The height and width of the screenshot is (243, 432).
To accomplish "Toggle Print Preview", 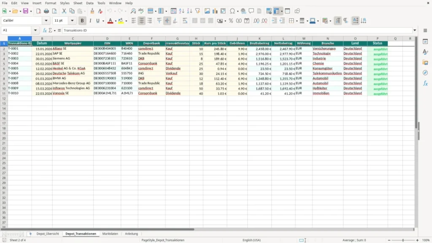I will tap(54, 11).
